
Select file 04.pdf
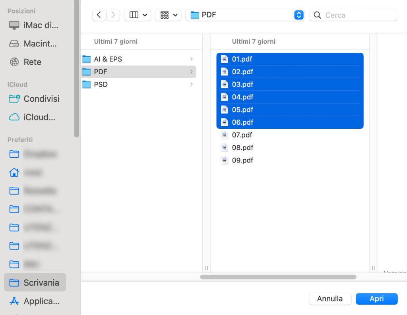pyautogui.click(x=290, y=97)
